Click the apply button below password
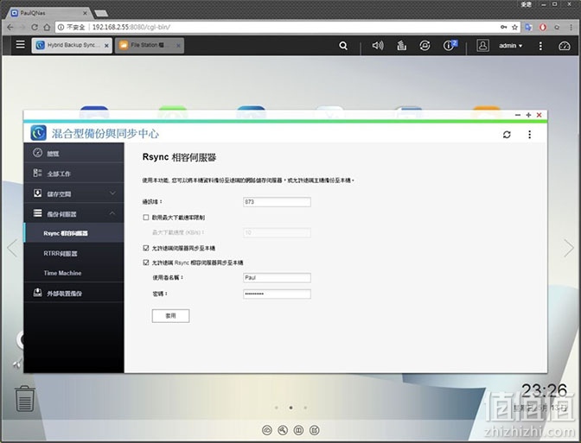Image resolution: width=581 pixels, height=443 pixels. point(170,316)
